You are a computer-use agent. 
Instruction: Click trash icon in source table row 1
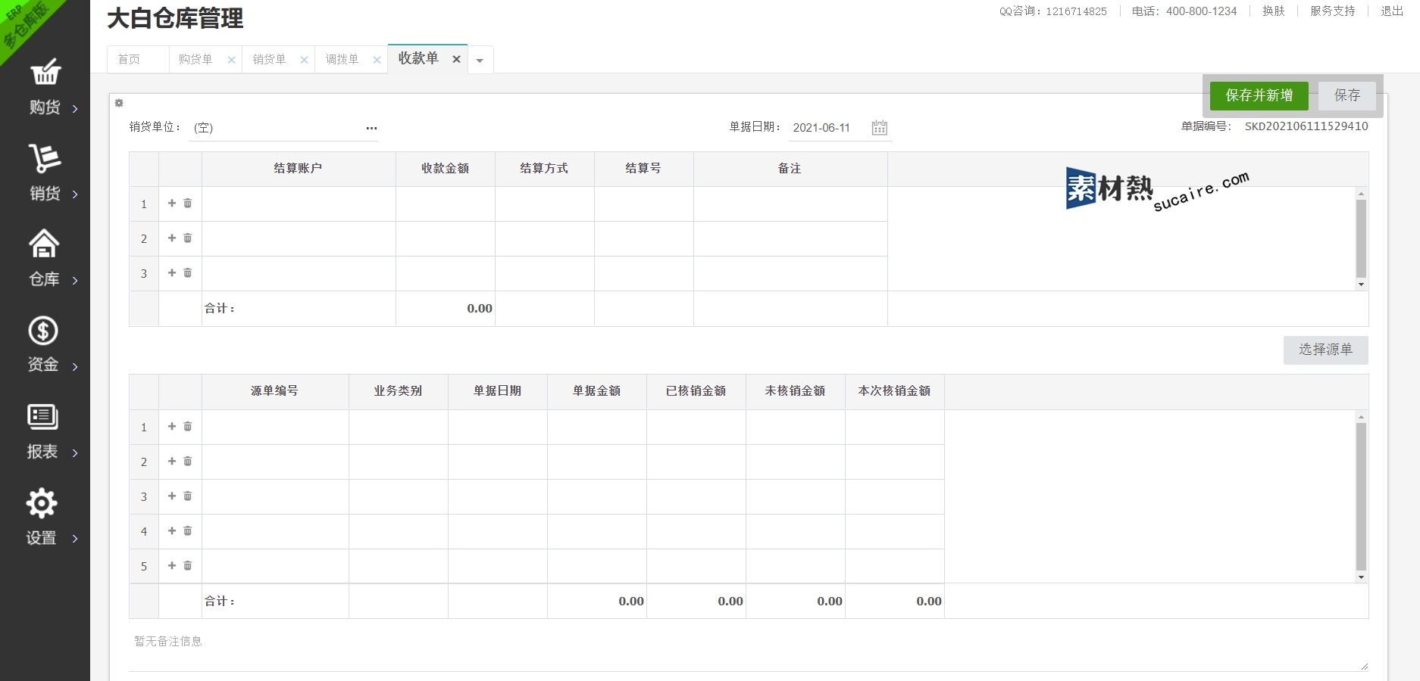click(188, 426)
